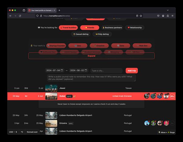Open second member avatar in Dubai row
The image size is (183, 142).
coord(153,96)
